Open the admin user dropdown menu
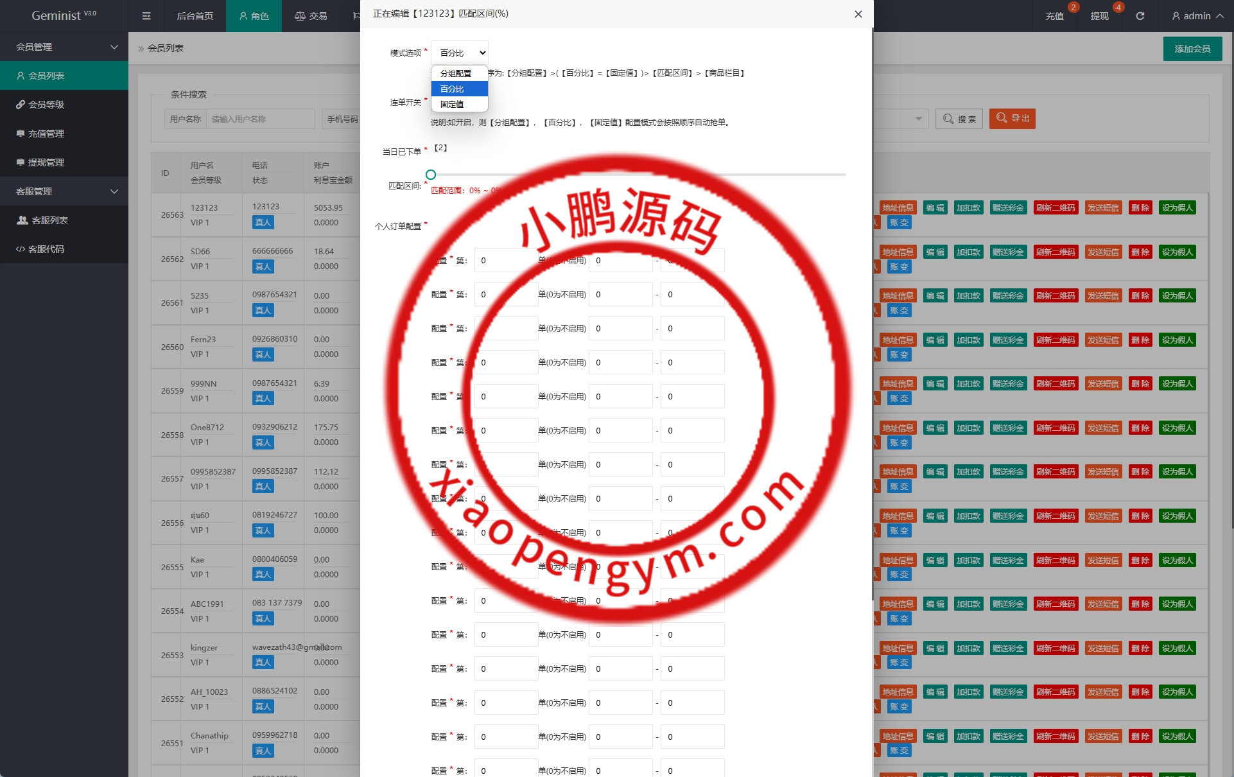The width and height of the screenshot is (1234, 777). (1197, 16)
